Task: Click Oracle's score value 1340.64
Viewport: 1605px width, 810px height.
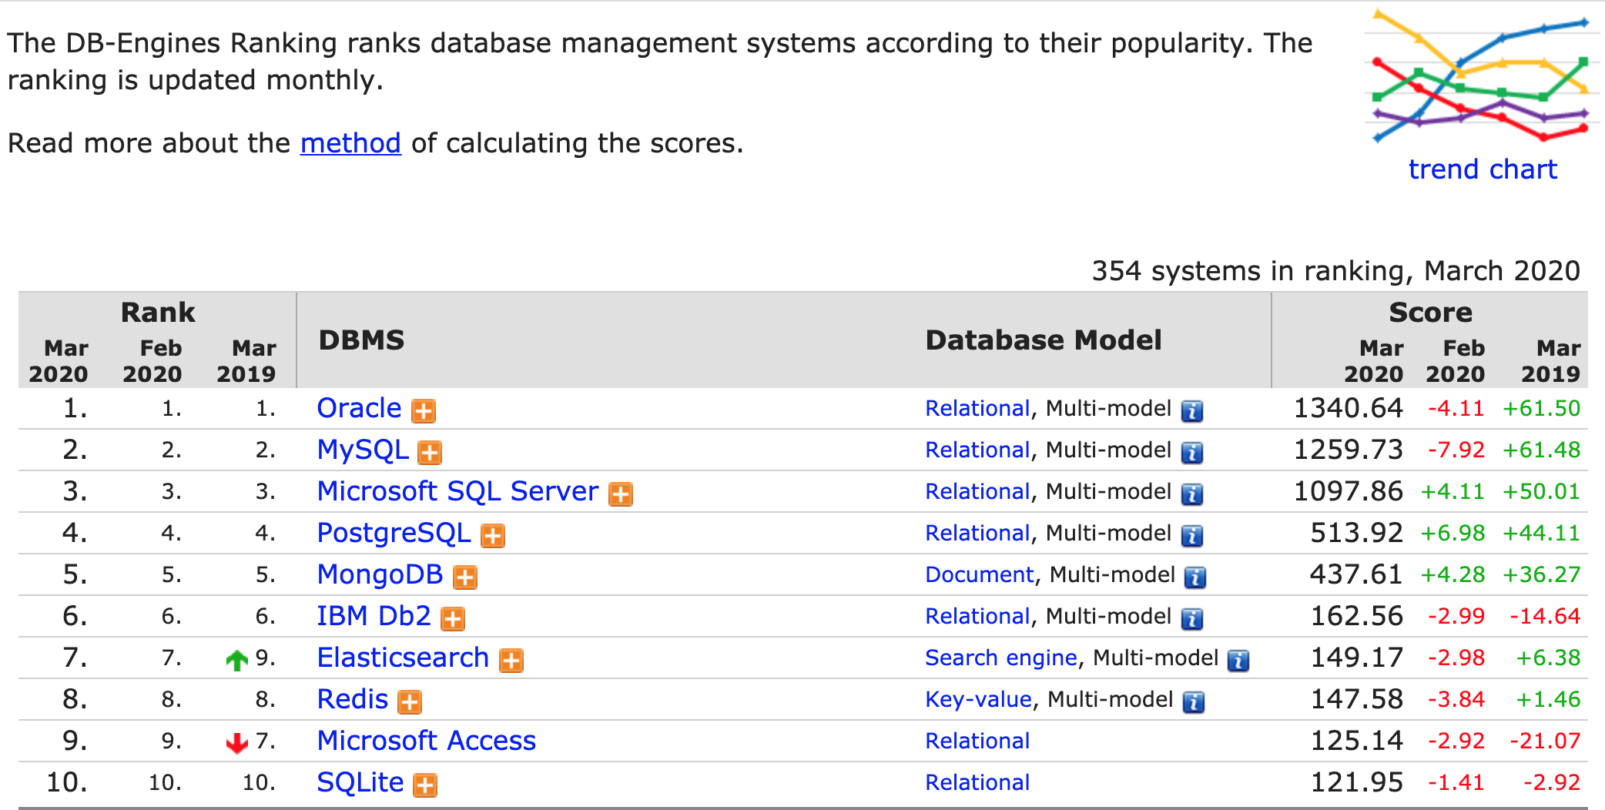Action: coord(1348,408)
